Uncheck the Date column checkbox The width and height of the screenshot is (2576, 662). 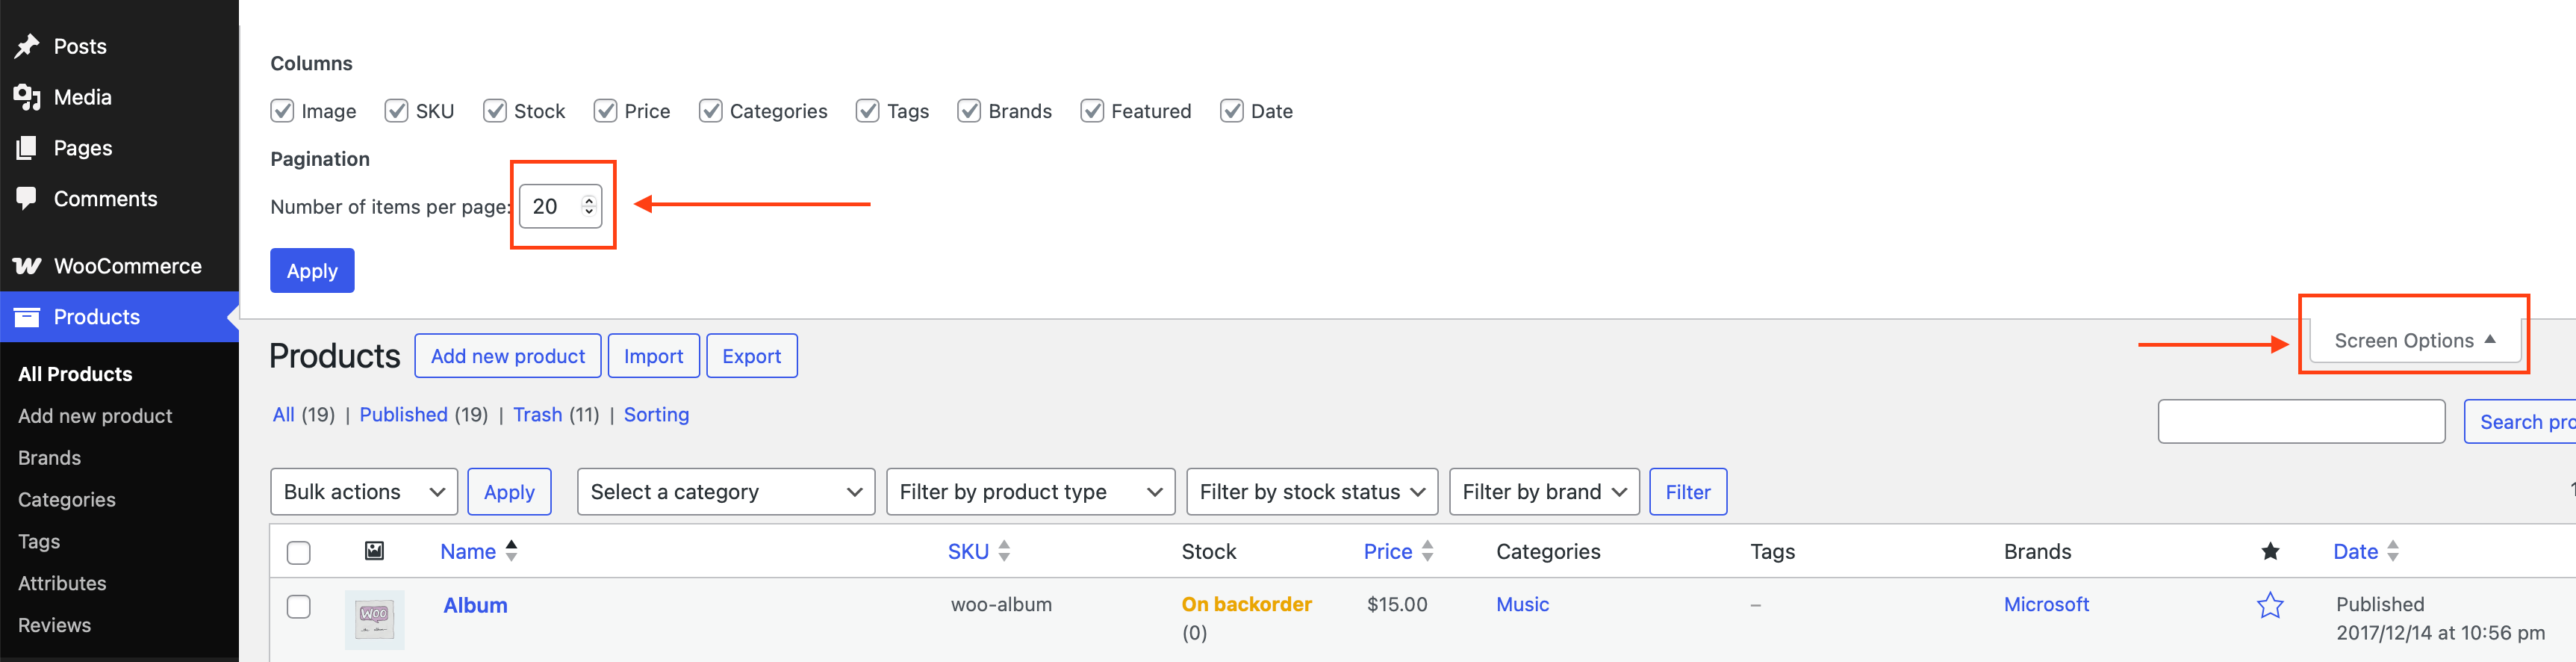pyautogui.click(x=1232, y=111)
